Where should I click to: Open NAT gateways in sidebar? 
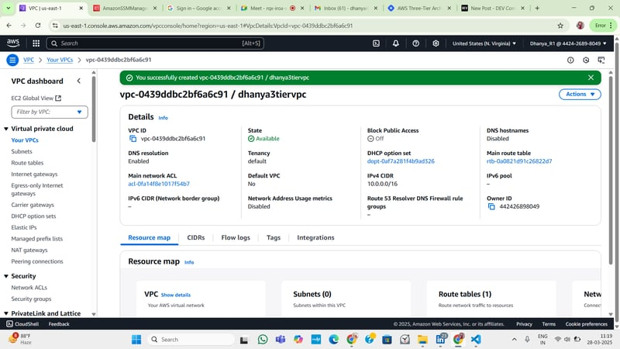coord(29,250)
